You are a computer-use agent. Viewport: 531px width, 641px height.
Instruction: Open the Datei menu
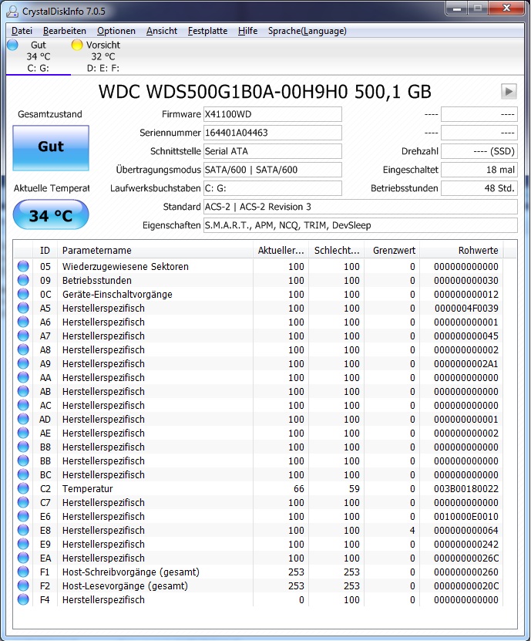click(x=22, y=31)
